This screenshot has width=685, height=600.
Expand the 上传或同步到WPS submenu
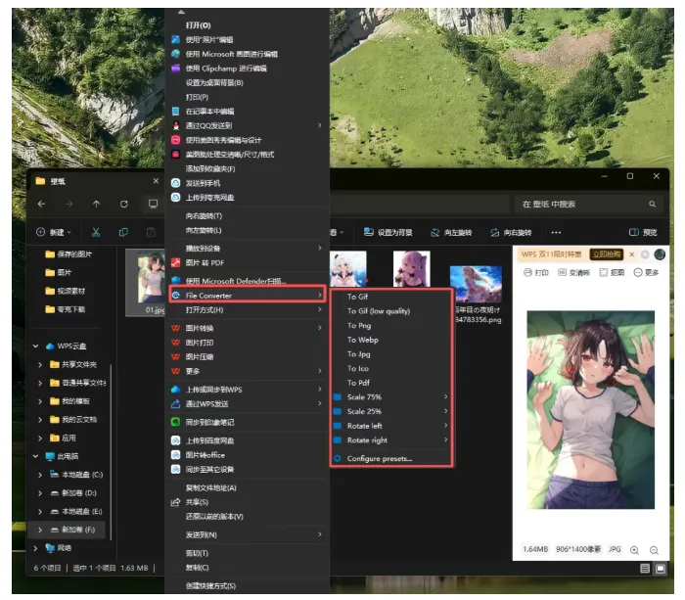[247, 389]
